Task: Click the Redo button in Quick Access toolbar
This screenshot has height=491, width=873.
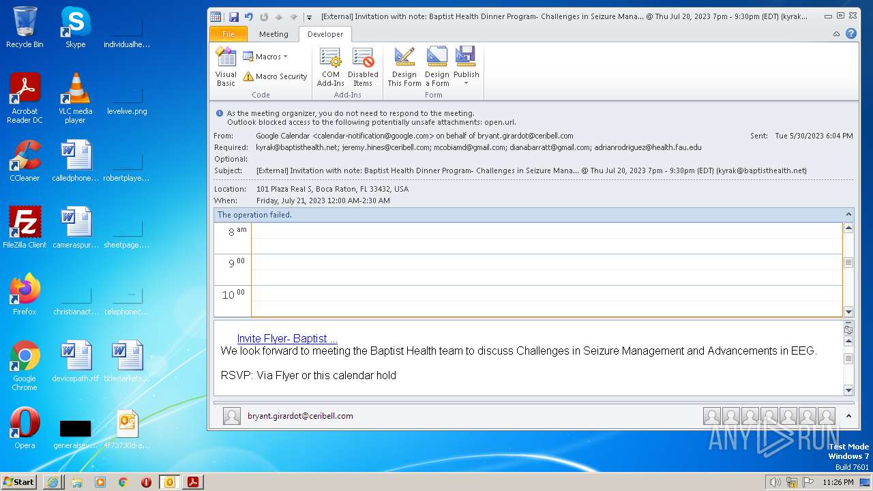Action: coord(264,16)
